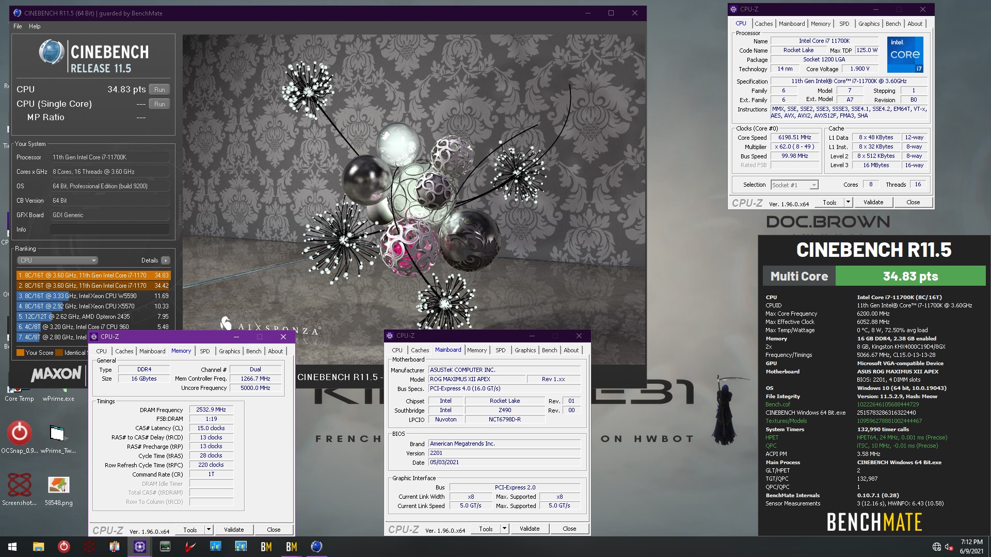Open CPU tab in Memory CPU-Z window

pyautogui.click(x=101, y=351)
